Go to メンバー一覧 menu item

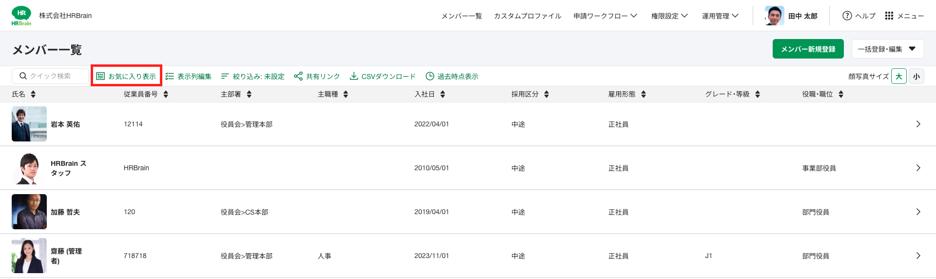point(462,16)
